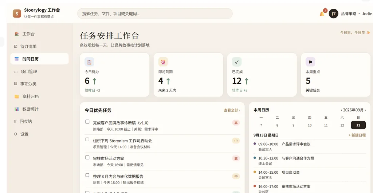Click 2026年09月 month label
Screen dimensions: 373x193
tap(353, 110)
